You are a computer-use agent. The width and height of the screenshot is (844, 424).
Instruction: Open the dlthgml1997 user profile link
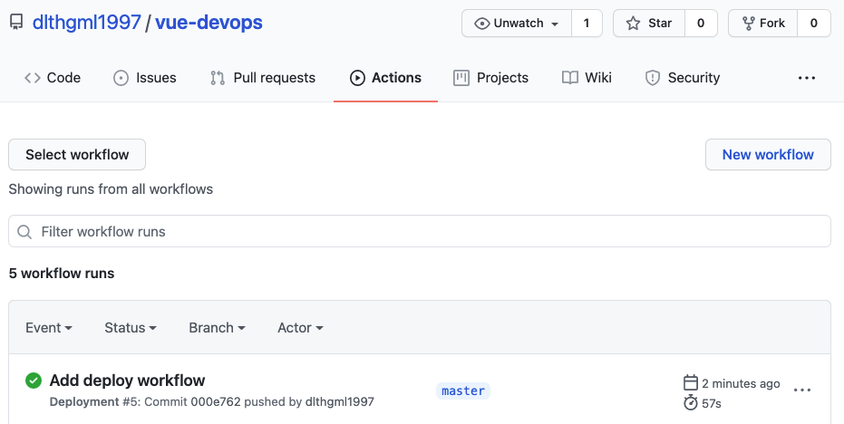pos(87,23)
